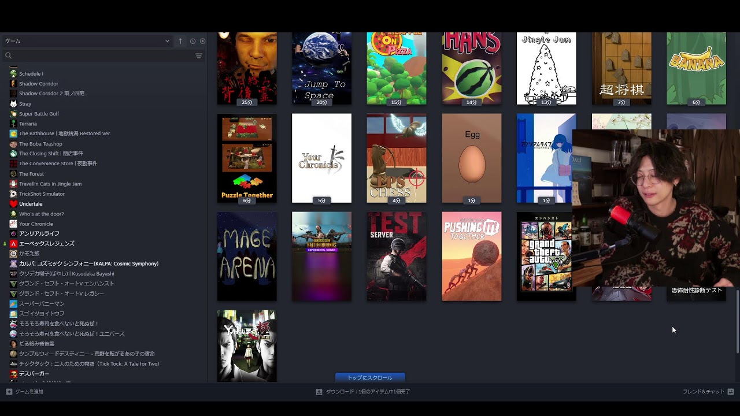Open the ダウンロード status in the bottom bar
Viewport: 740px width, 416px height.
(x=363, y=392)
